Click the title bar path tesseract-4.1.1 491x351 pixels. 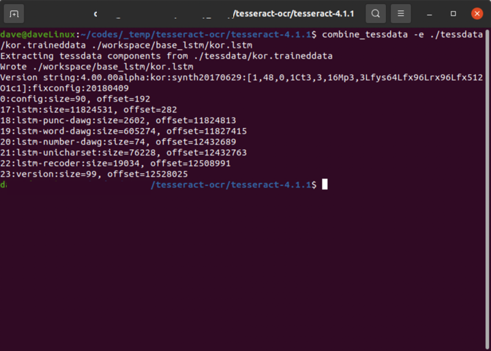pos(324,14)
